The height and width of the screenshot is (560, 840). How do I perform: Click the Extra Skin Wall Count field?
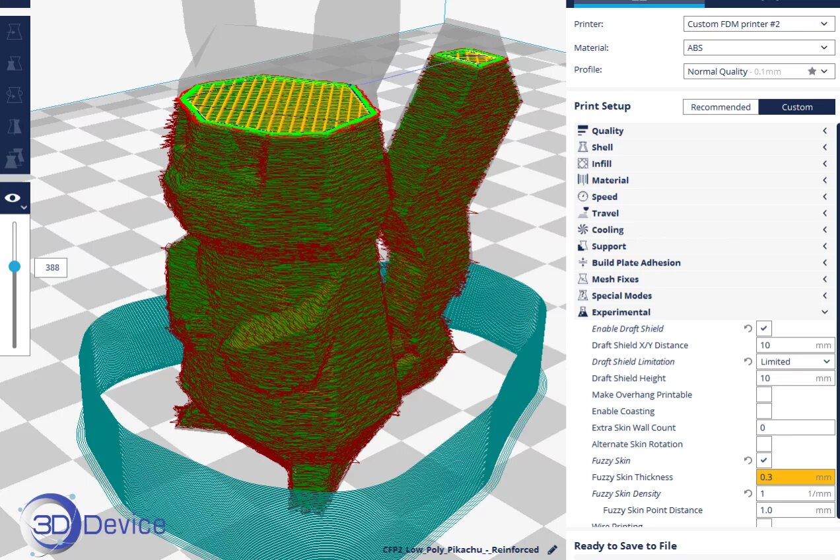796,427
